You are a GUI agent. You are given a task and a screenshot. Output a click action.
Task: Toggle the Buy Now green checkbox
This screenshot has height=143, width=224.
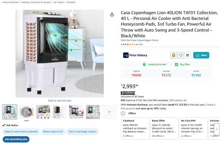click(x=177, y=64)
